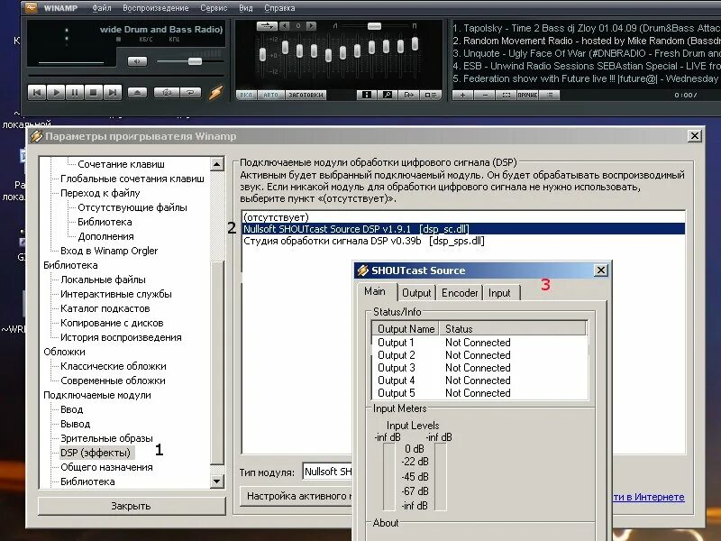Click the Eject/open file button
The image size is (721, 541).
[x=137, y=93]
